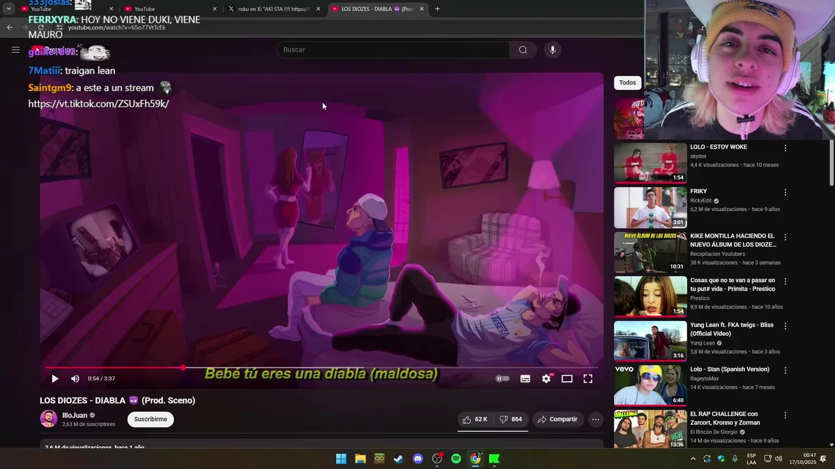Go back with the browser arrow
835x469 pixels.
pos(9,27)
